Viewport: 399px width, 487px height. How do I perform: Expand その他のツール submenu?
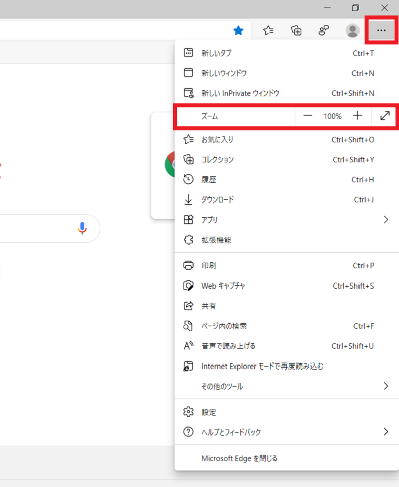click(x=287, y=386)
